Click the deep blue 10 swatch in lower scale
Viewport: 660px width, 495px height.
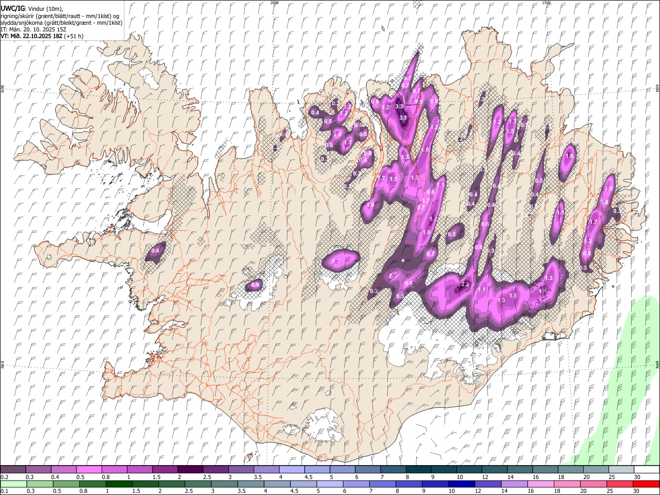[461, 484]
